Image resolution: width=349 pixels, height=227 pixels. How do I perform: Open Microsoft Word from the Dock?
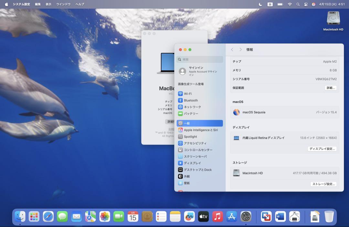coord(280,217)
